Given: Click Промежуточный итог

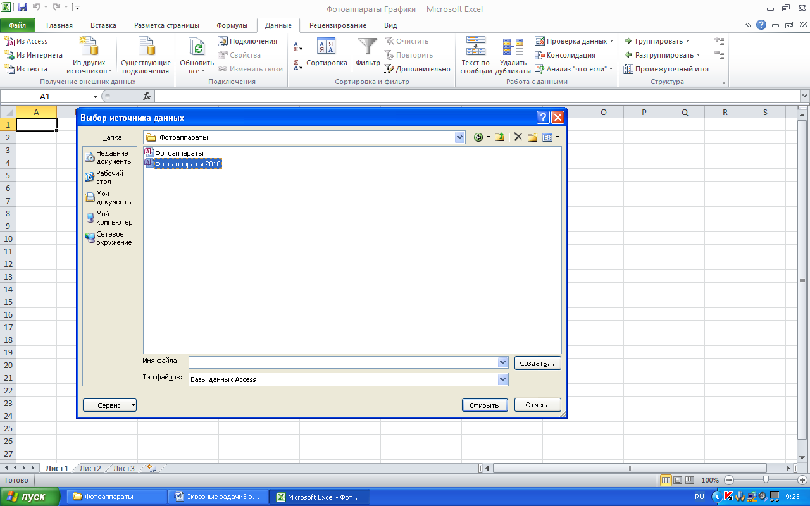Looking at the screenshot, I should [x=667, y=69].
